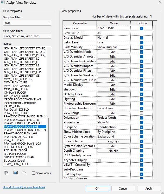Uncheck Include for Phase Filter
Image resolution: width=164 pixels, height=194 pixels.
click(141, 122)
